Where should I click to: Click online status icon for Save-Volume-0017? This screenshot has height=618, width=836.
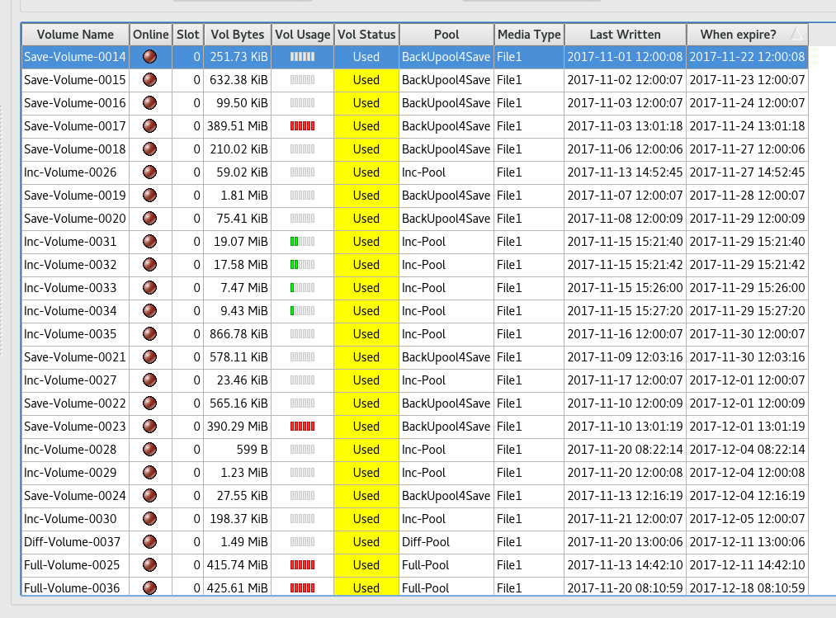click(150, 126)
